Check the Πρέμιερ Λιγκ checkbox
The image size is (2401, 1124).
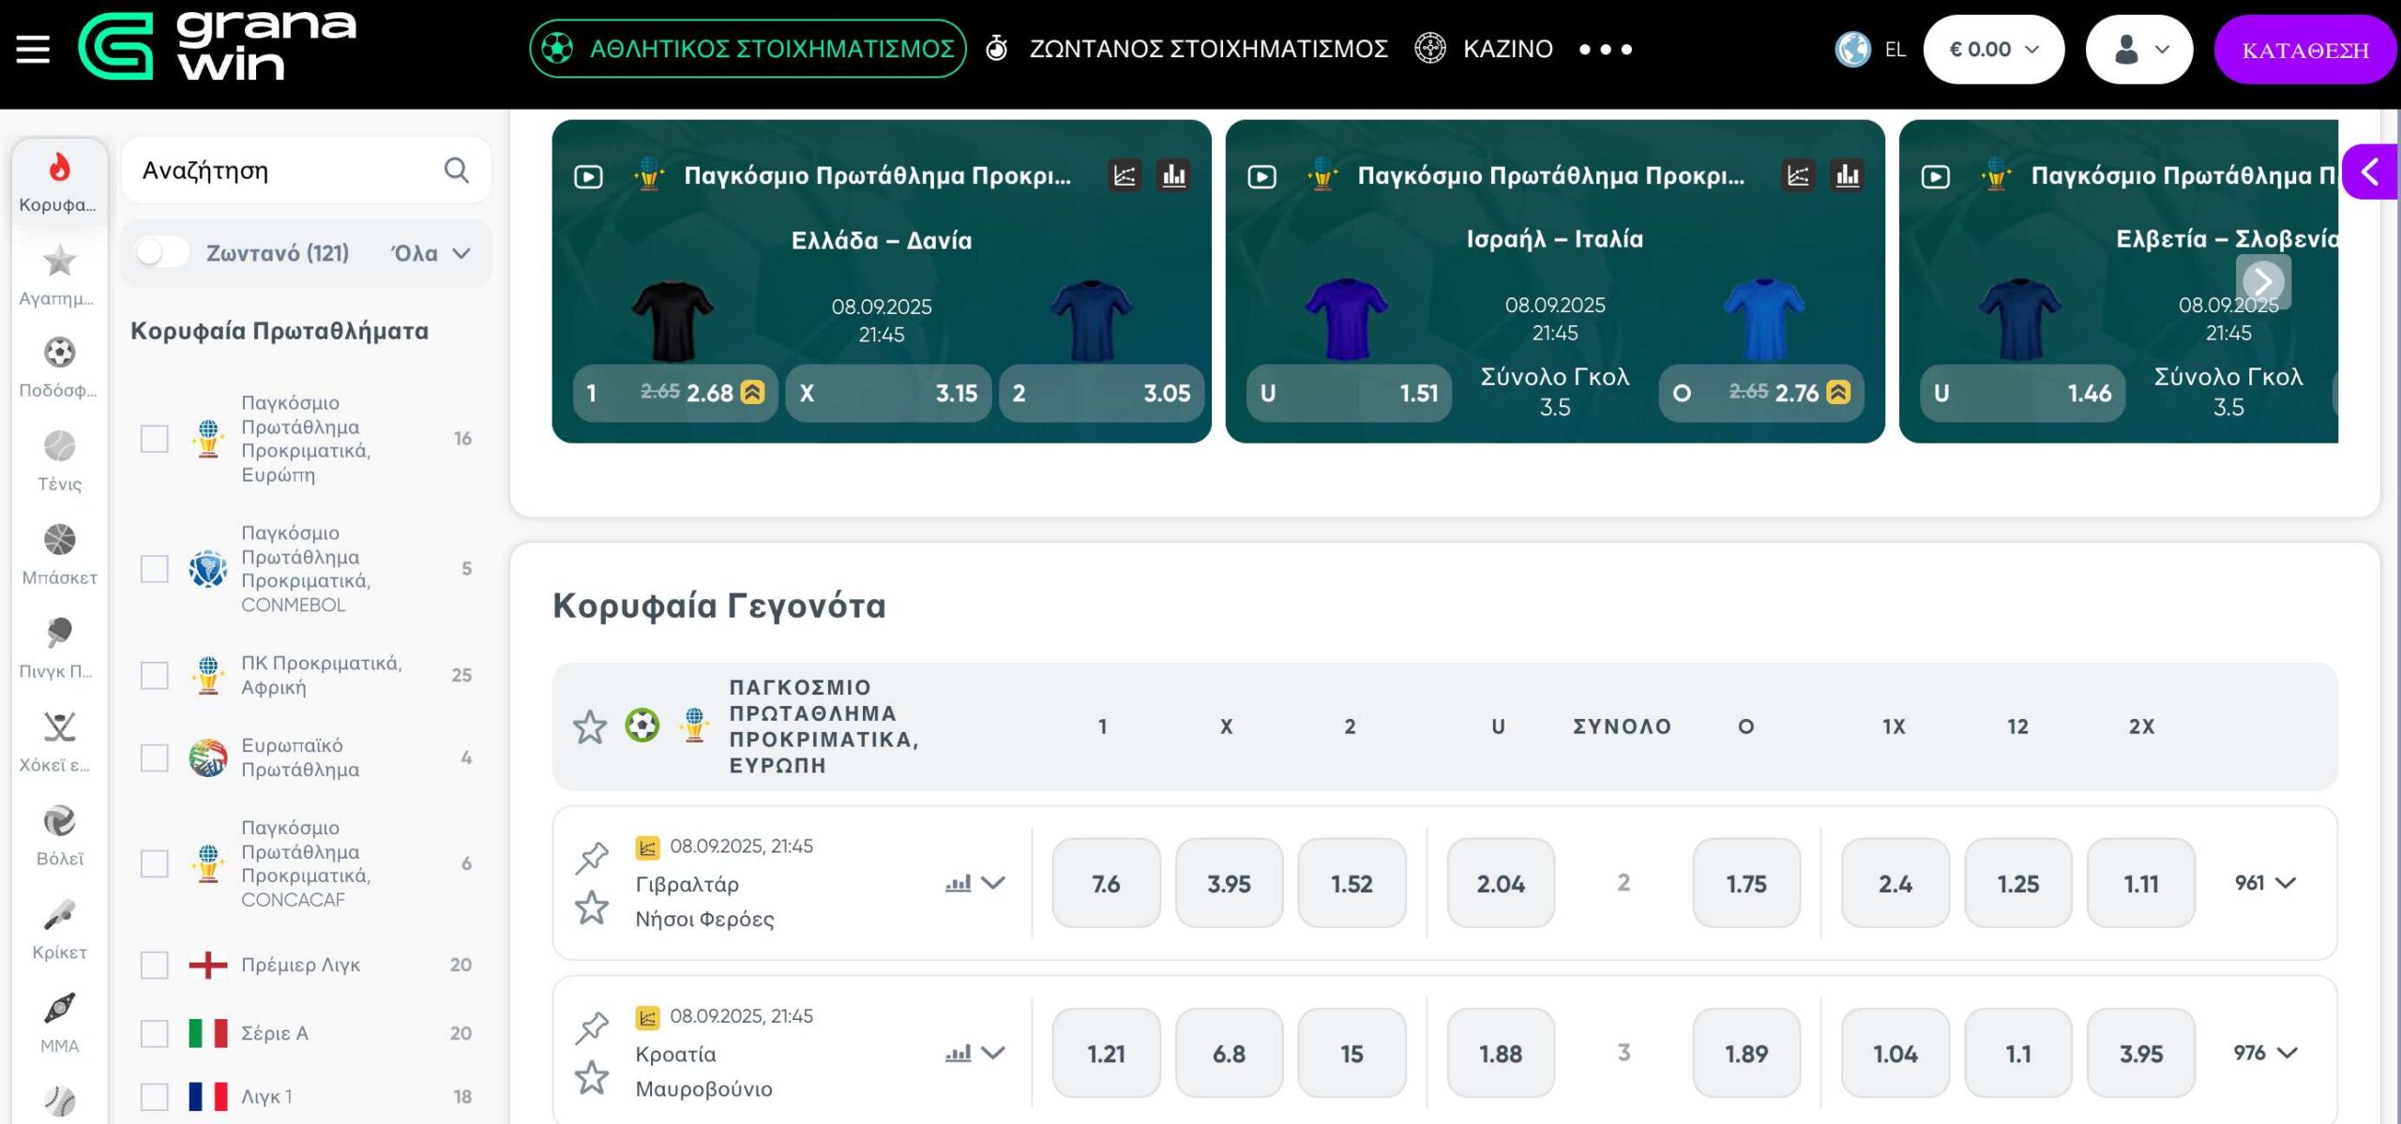[154, 965]
